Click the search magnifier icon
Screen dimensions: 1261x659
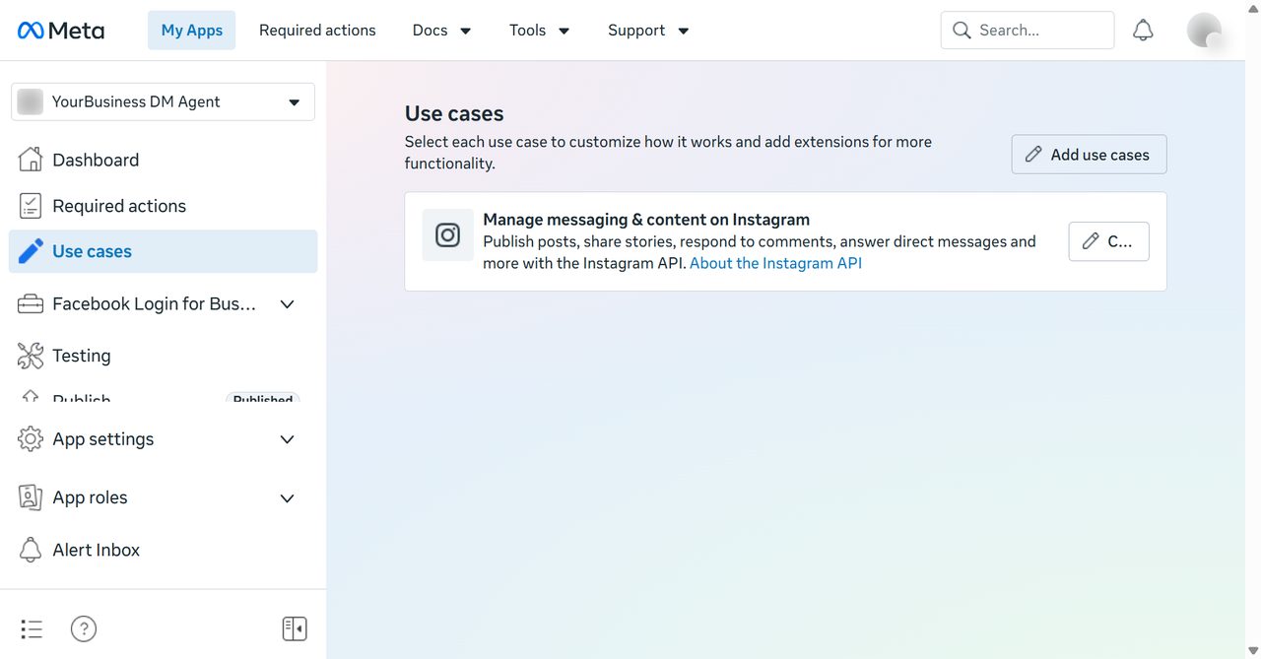coord(962,31)
